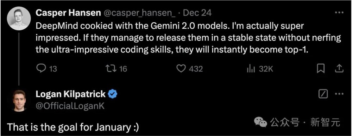Open Casper Hansen's profile picture
Screen dimensions: 352x136
pos(19,18)
